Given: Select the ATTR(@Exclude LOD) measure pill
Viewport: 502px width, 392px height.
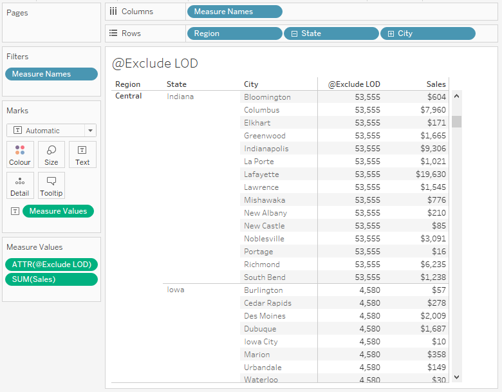Looking at the screenshot, I should [51, 264].
